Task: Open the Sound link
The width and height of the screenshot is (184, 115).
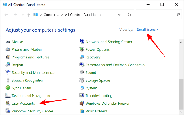Action: coord(91,73)
